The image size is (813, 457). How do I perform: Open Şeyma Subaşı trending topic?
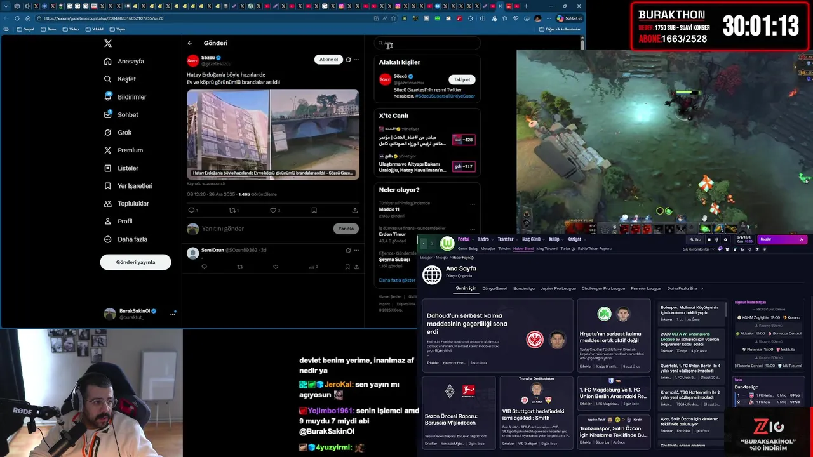coord(394,259)
